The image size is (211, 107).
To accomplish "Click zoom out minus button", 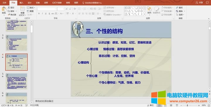I will (x=181, y=105).
